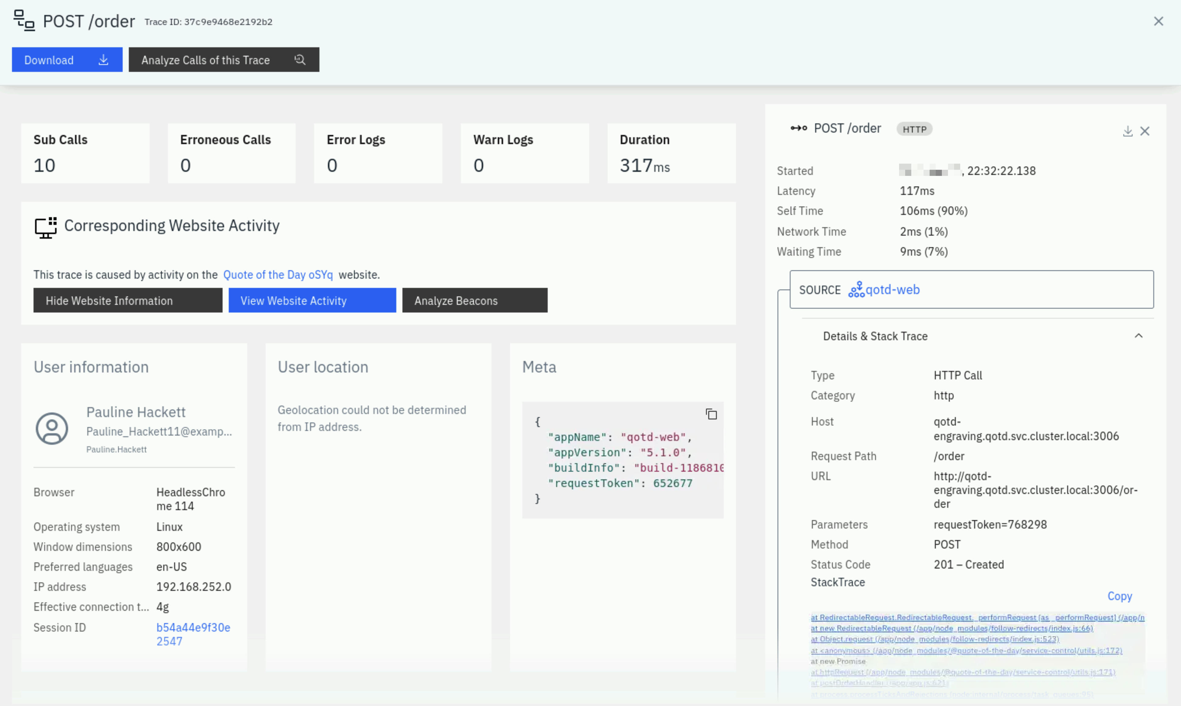Click the Operating system value Linux
Image resolution: width=1181 pixels, height=706 pixels.
click(169, 527)
